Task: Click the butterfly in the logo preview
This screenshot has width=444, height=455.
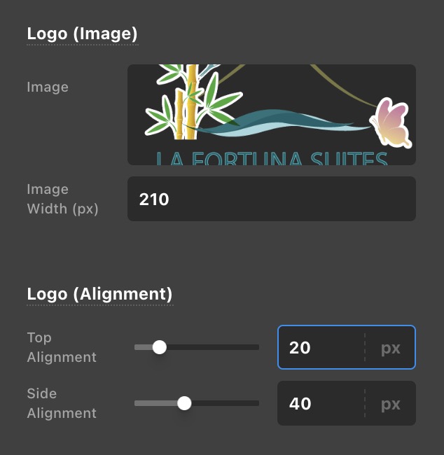Action: click(x=391, y=123)
